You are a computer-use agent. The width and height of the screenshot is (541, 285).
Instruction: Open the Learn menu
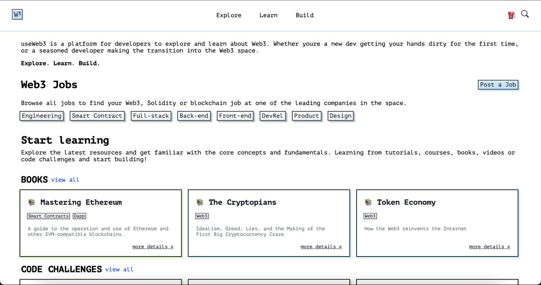[268, 15]
